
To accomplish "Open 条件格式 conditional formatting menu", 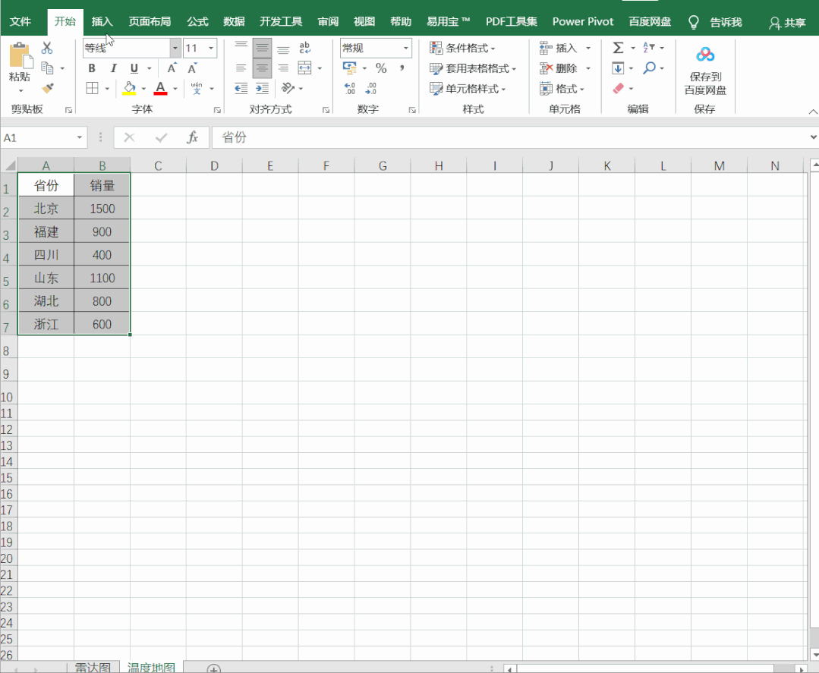I will pos(462,48).
